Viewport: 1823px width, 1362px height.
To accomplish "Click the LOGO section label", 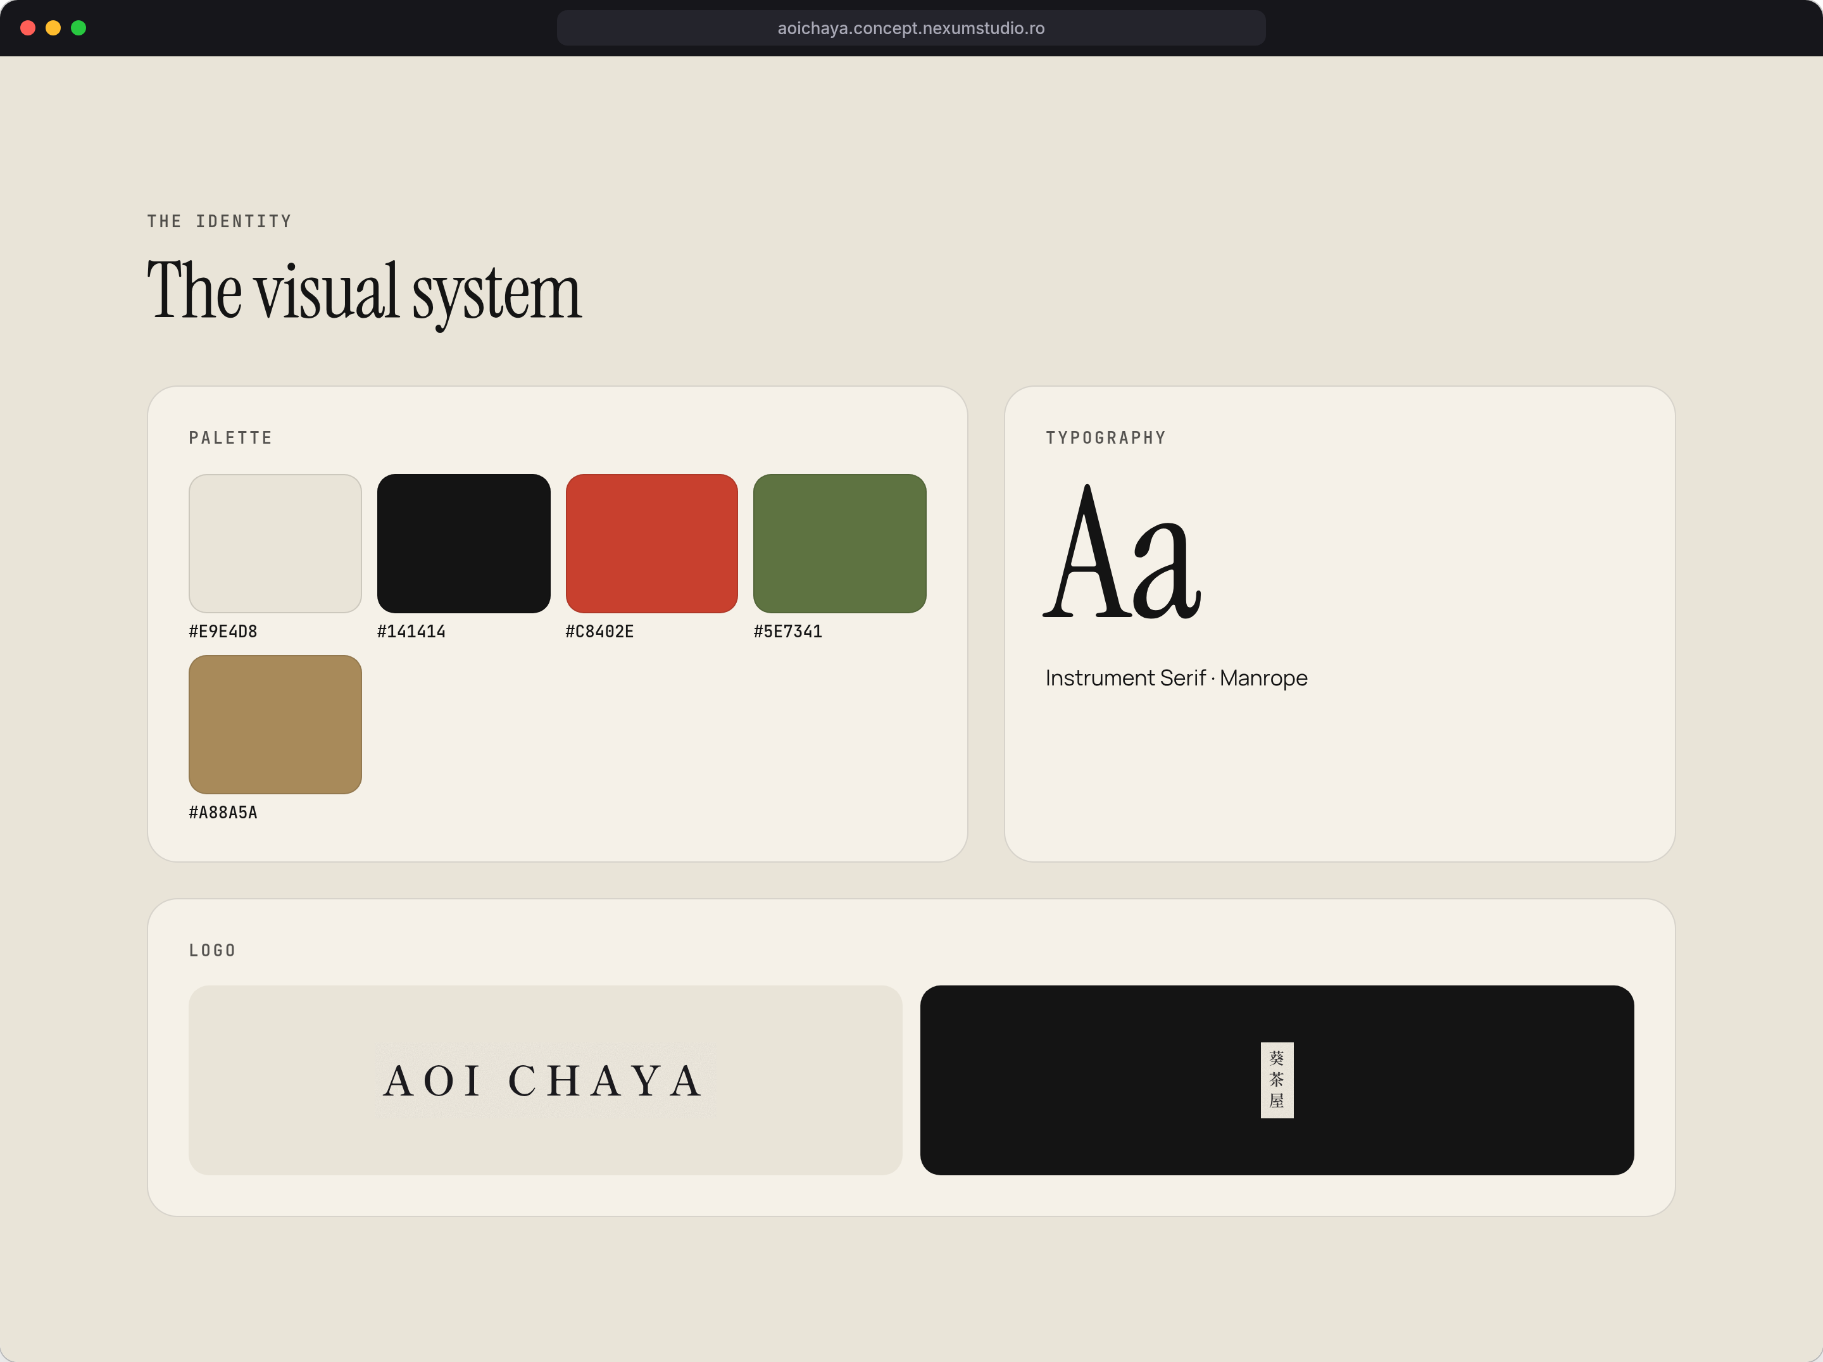I will (213, 950).
